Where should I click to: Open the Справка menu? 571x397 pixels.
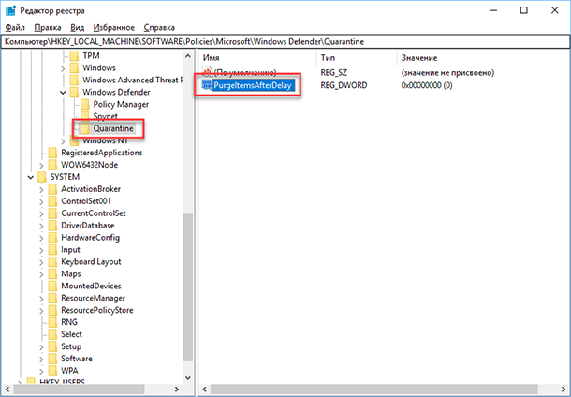point(159,28)
